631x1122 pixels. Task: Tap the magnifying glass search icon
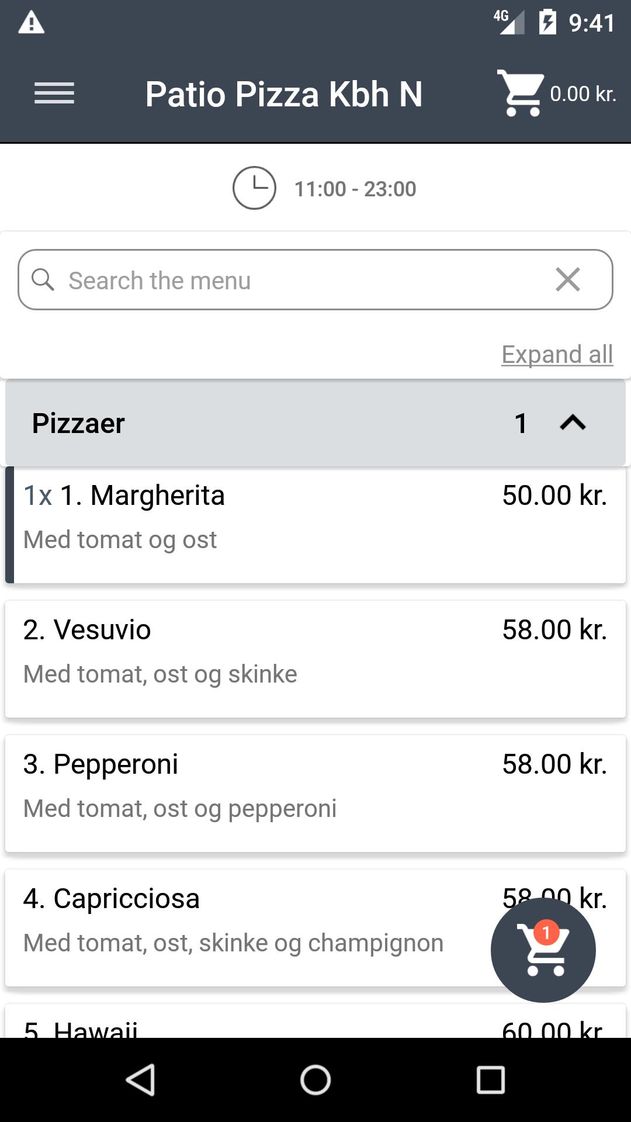(43, 279)
